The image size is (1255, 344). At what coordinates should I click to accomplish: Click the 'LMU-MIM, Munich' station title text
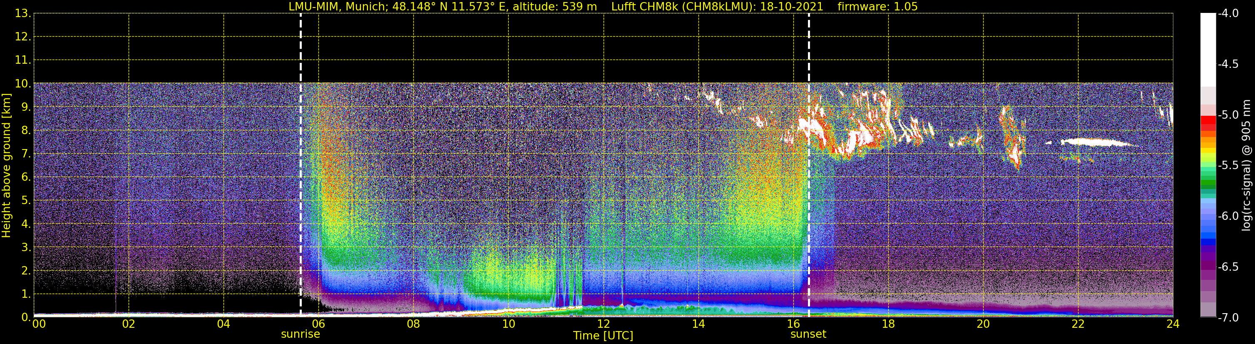(337, 7)
